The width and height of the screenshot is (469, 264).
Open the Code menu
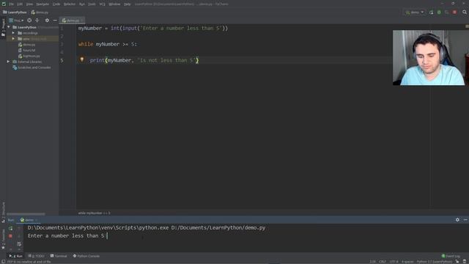pos(56,4)
